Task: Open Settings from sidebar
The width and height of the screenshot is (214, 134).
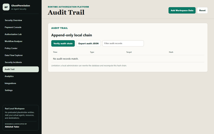Action: click(21, 90)
